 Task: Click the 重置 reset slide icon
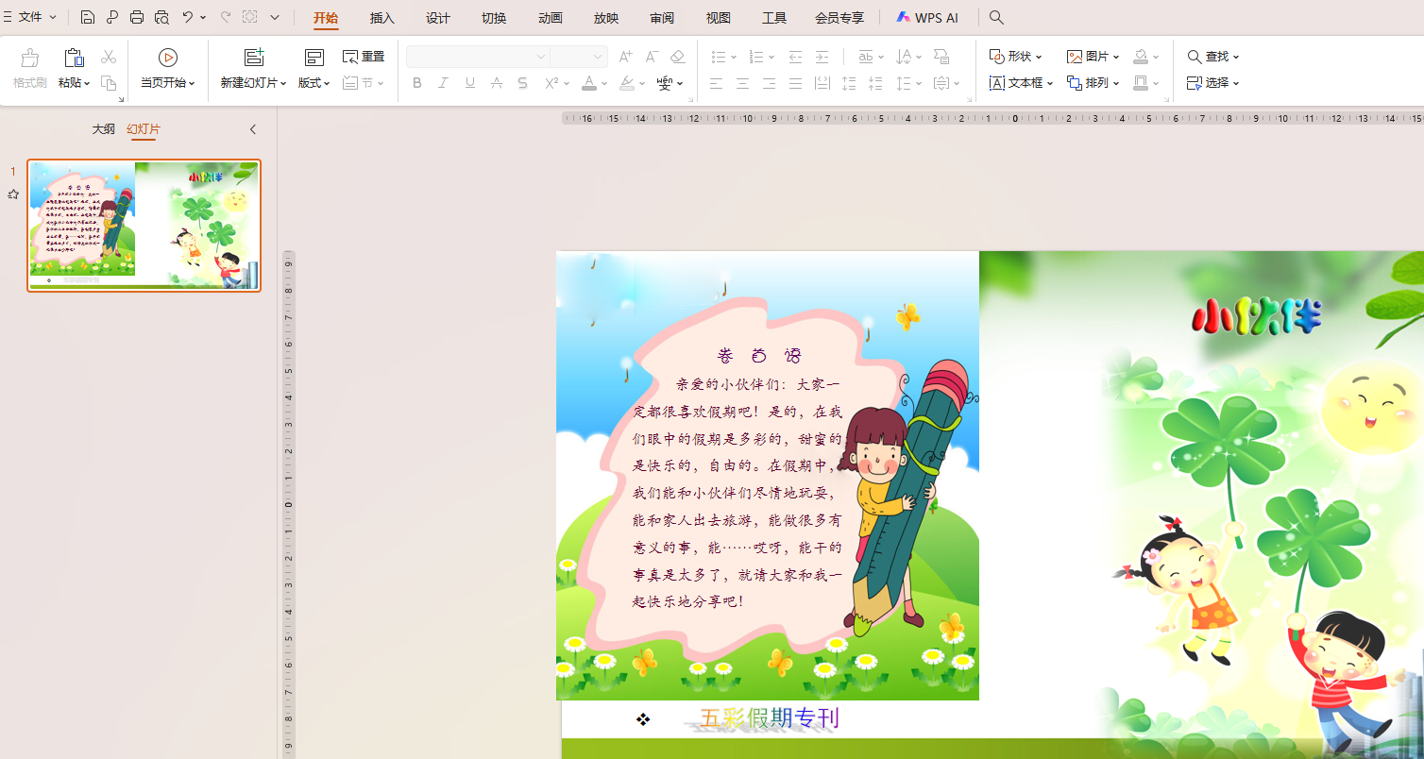tap(364, 56)
